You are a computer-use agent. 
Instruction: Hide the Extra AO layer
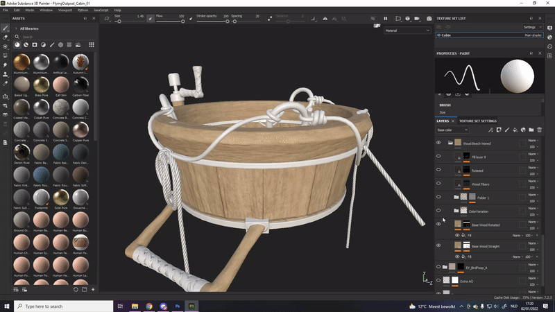pyautogui.click(x=438, y=280)
